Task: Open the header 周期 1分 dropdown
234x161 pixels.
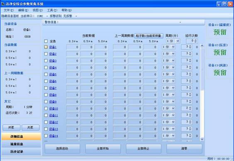Action: click(178, 41)
